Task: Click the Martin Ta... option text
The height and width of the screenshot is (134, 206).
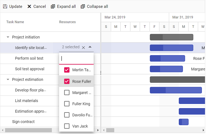Action: [x=82, y=70]
